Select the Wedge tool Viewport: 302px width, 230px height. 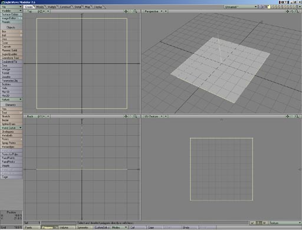pyautogui.click(x=11, y=69)
